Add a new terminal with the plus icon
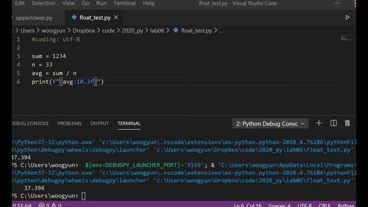This screenshot has width=368, height=207. pos(319,123)
